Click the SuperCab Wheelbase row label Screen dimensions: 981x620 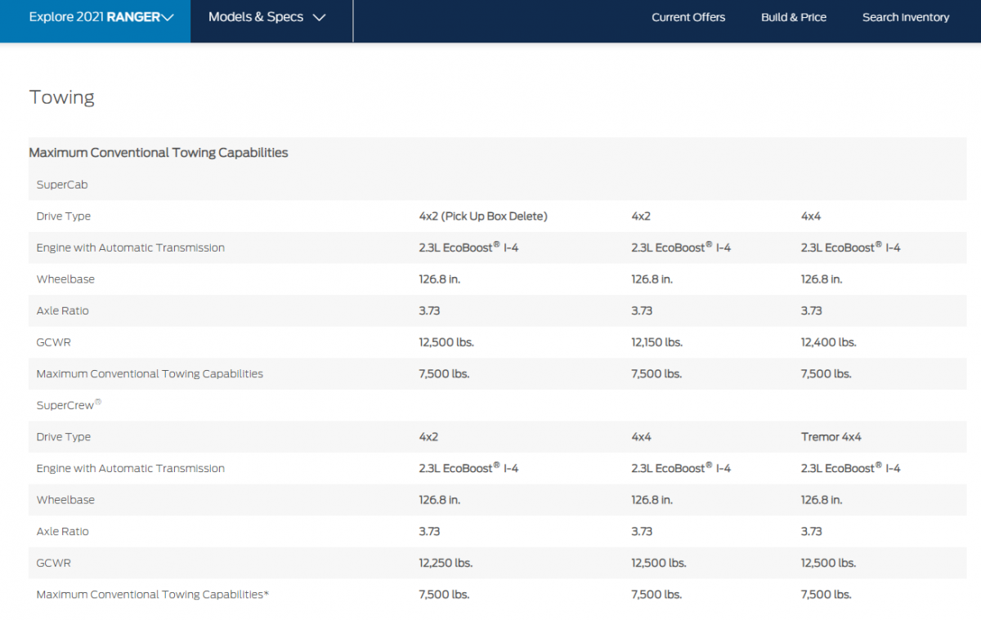(x=65, y=279)
